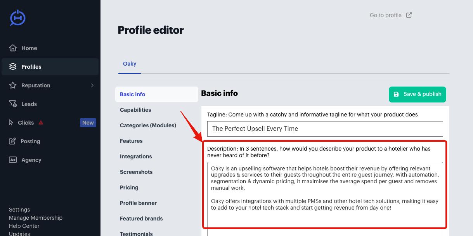473x236 pixels.
Task: Open the Integrations section
Action: pyautogui.click(x=136, y=156)
